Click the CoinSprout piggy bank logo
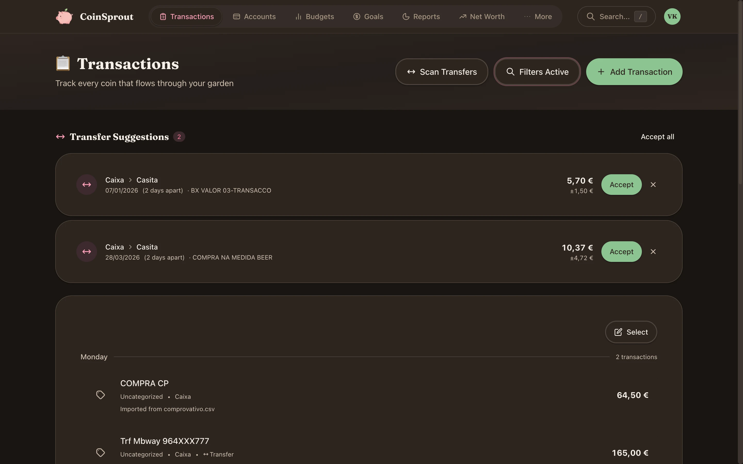Viewport: 743px width, 464px height. click(64, 16)
